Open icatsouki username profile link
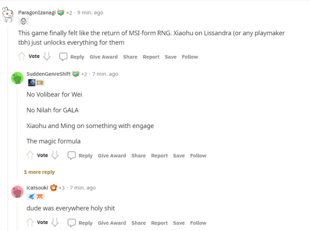The width and height of the screenshot is (310, 231). point(37,188)
